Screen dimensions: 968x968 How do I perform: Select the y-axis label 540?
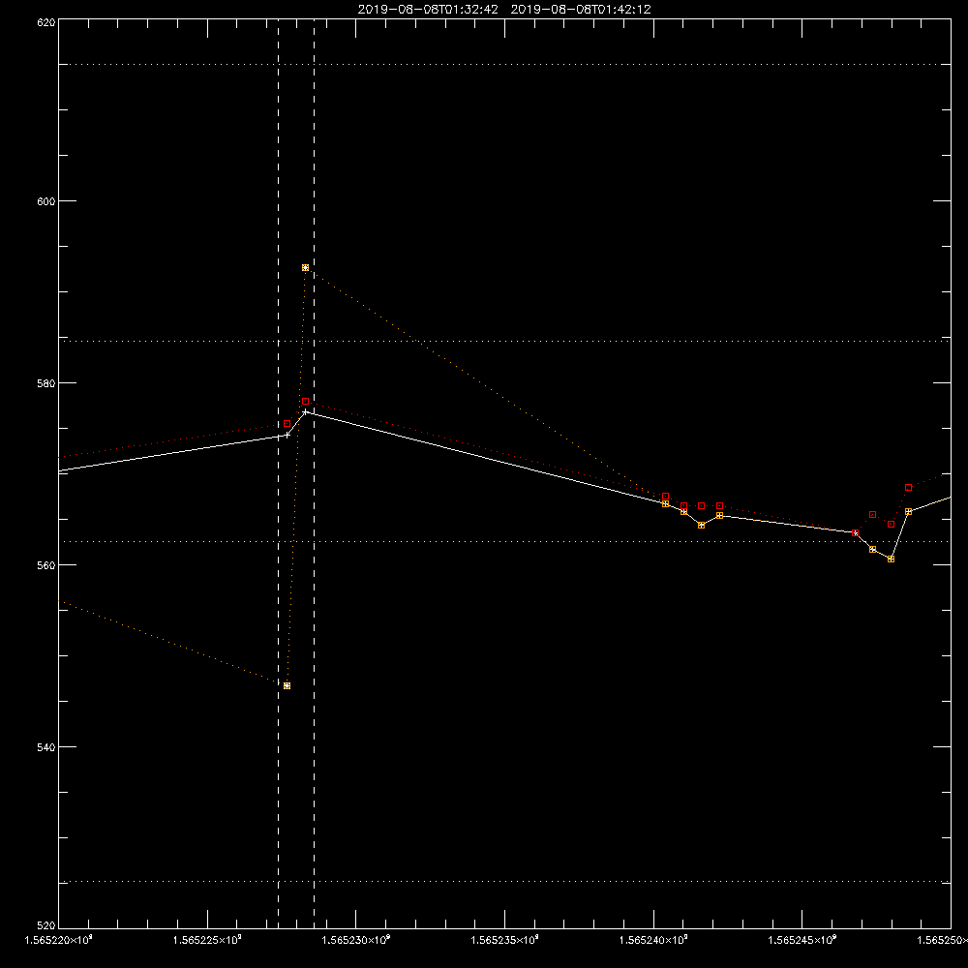[x=47, y=747]
